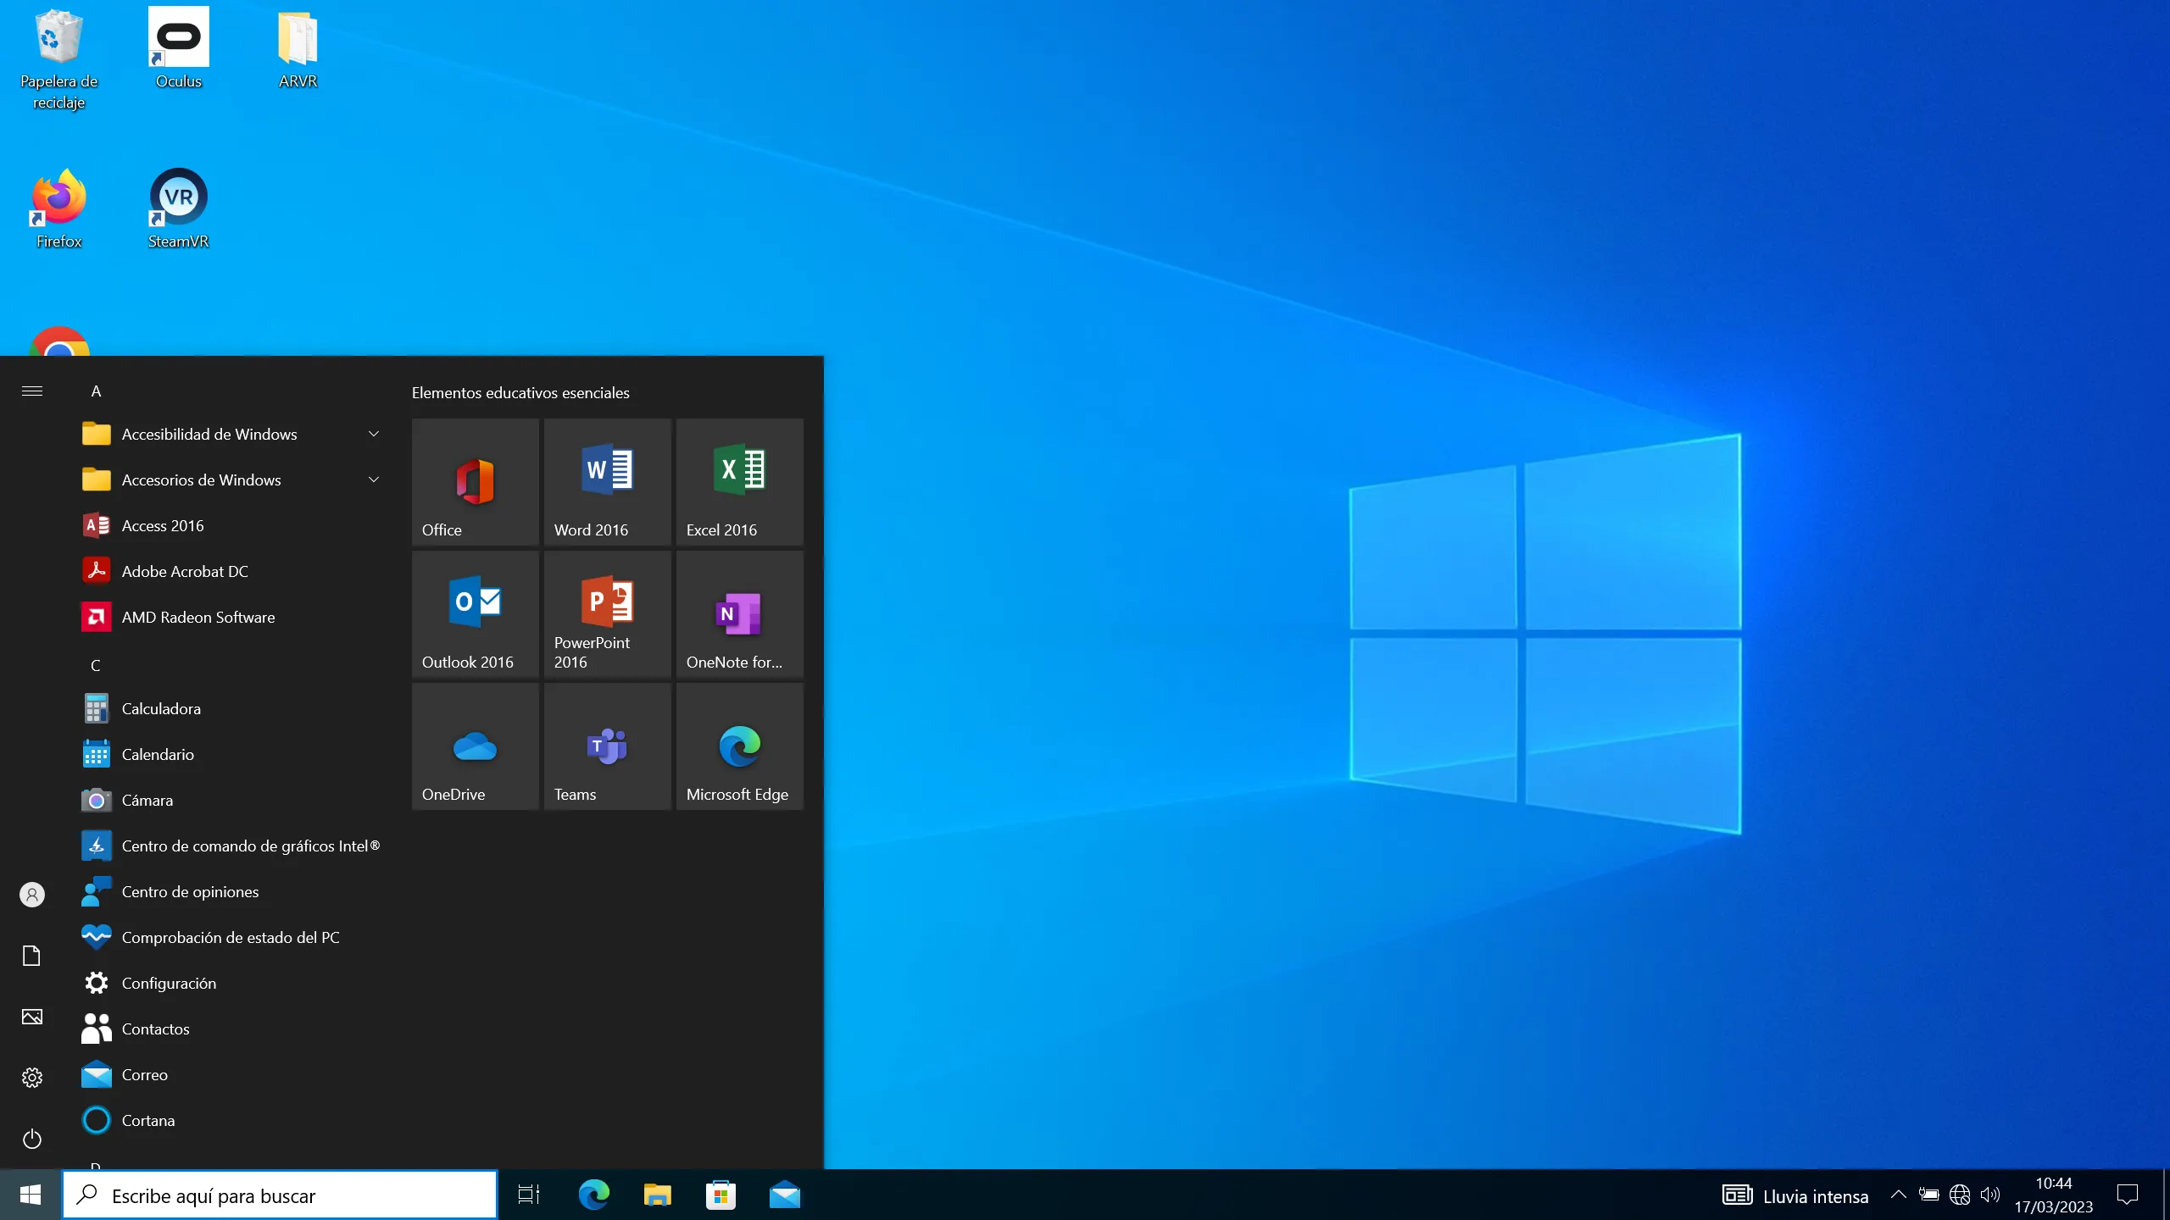Launch Comprobación de estado del PC
The image size is (2170, 1220).
(x=231, y=937)
